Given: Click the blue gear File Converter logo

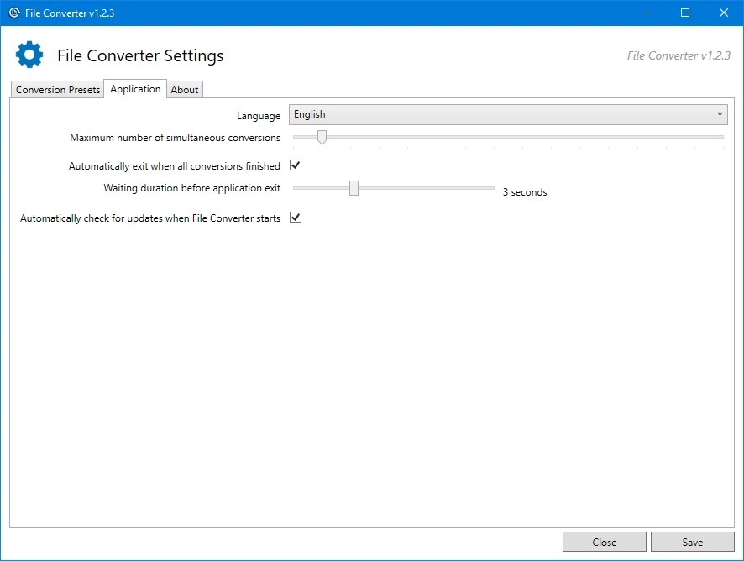Looking at the screenshot, I should coord(29,54).
